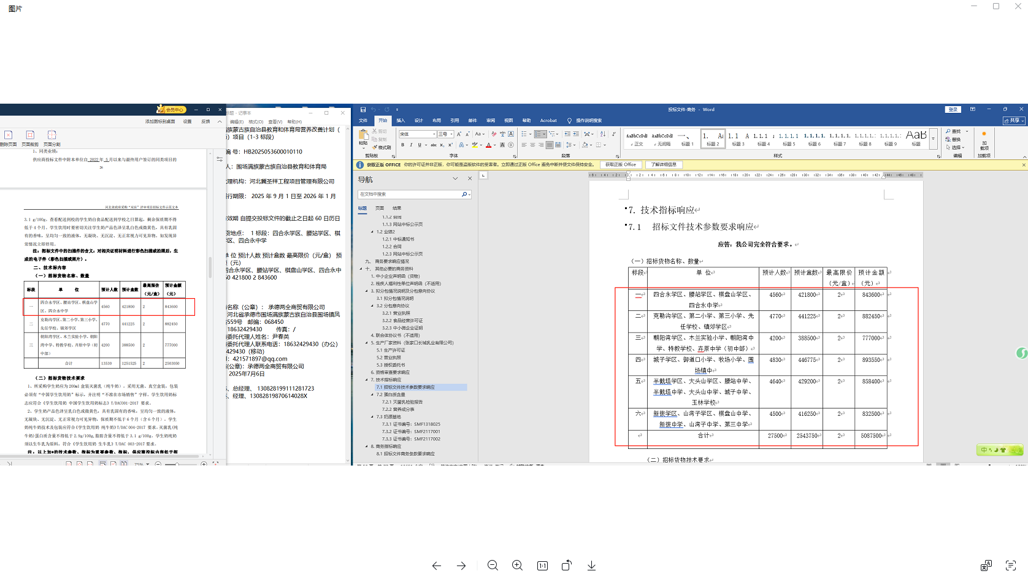Click the 1:1 actual size icon
The width and height of the screenshot is (1028, 579).
pos(542,566)
